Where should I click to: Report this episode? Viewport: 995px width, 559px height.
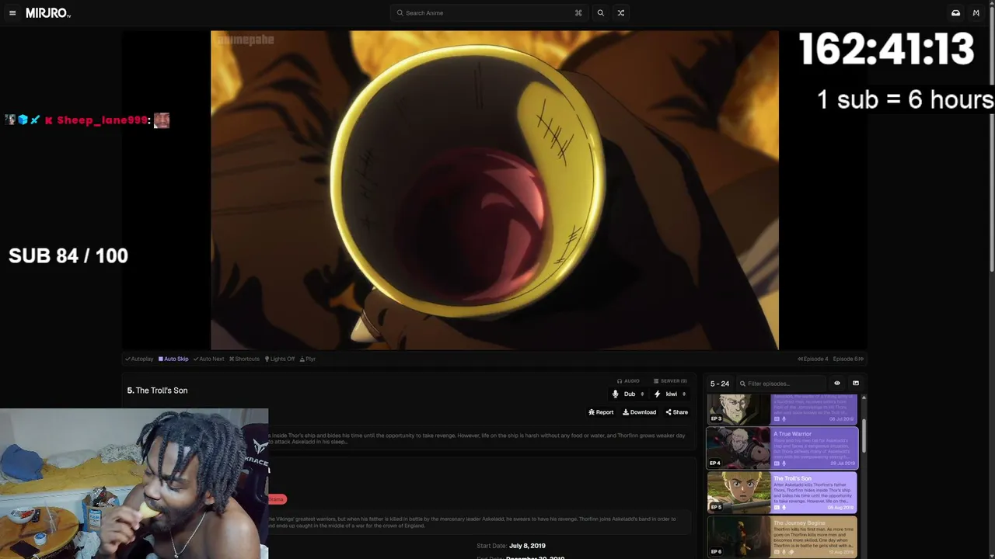pos(601,412)
